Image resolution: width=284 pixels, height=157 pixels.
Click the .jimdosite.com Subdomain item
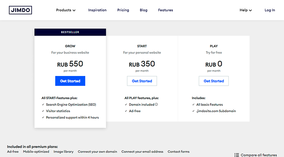(x=216, y=111)
